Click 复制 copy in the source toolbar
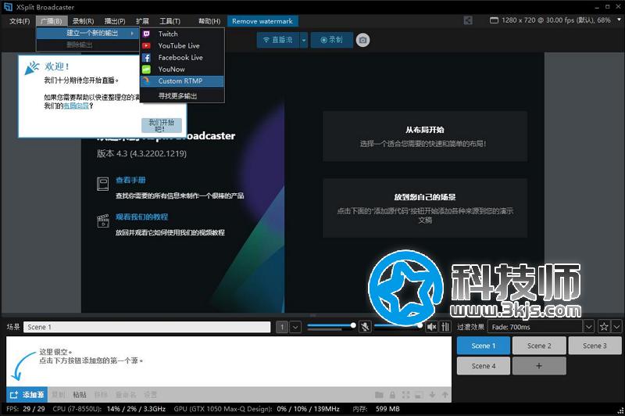Viewport: 625px width, 416px height. (x=59, y=395)
